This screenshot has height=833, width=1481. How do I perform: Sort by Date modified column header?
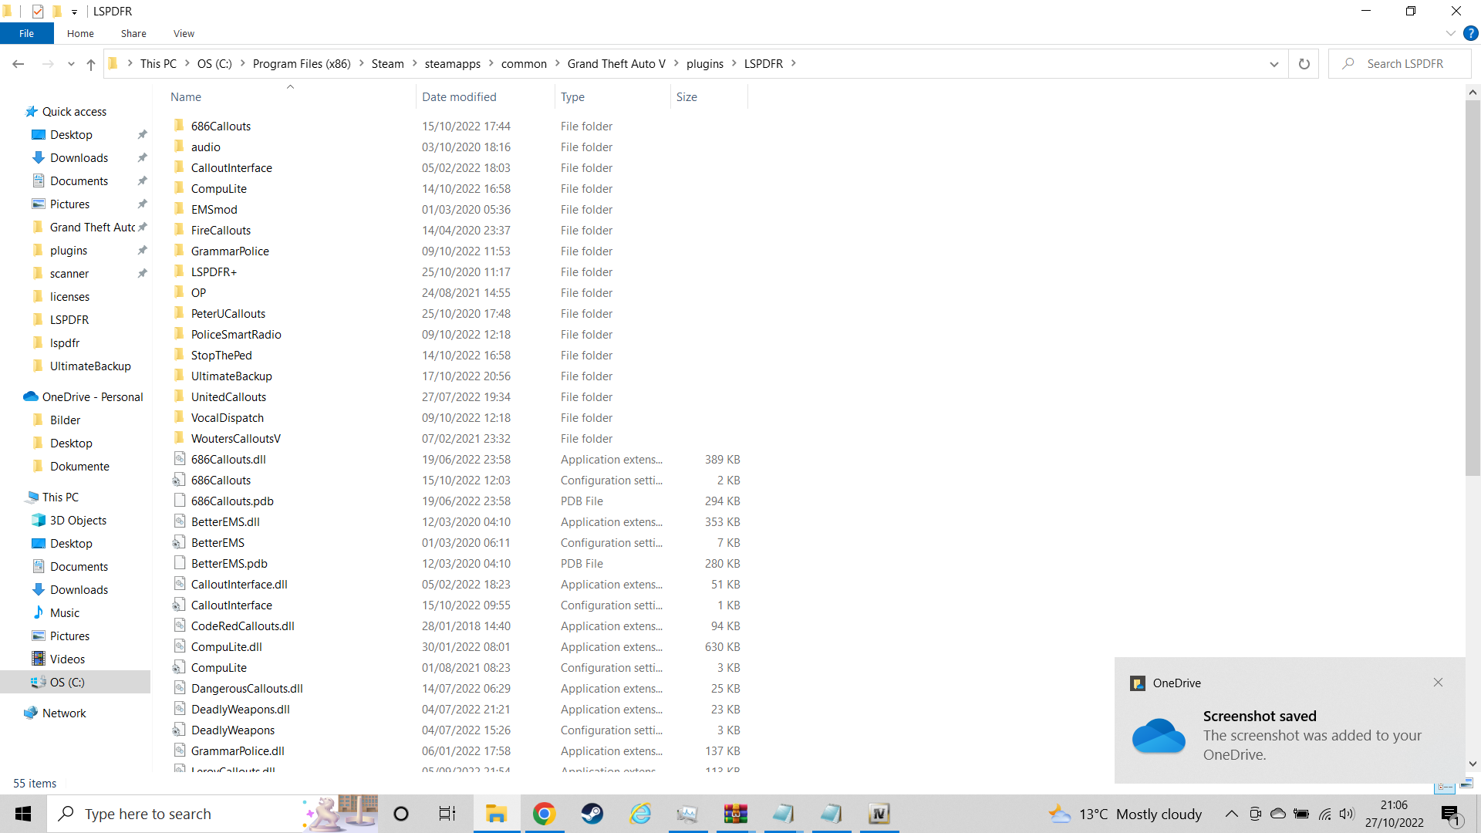pyautogui.click(x=459, y=96)
